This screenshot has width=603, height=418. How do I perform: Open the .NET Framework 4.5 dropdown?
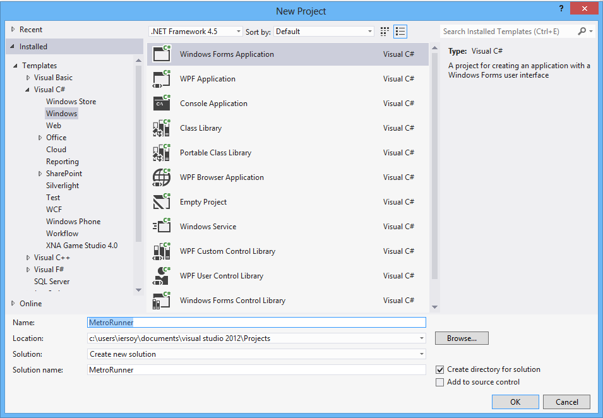click(195, 32)
